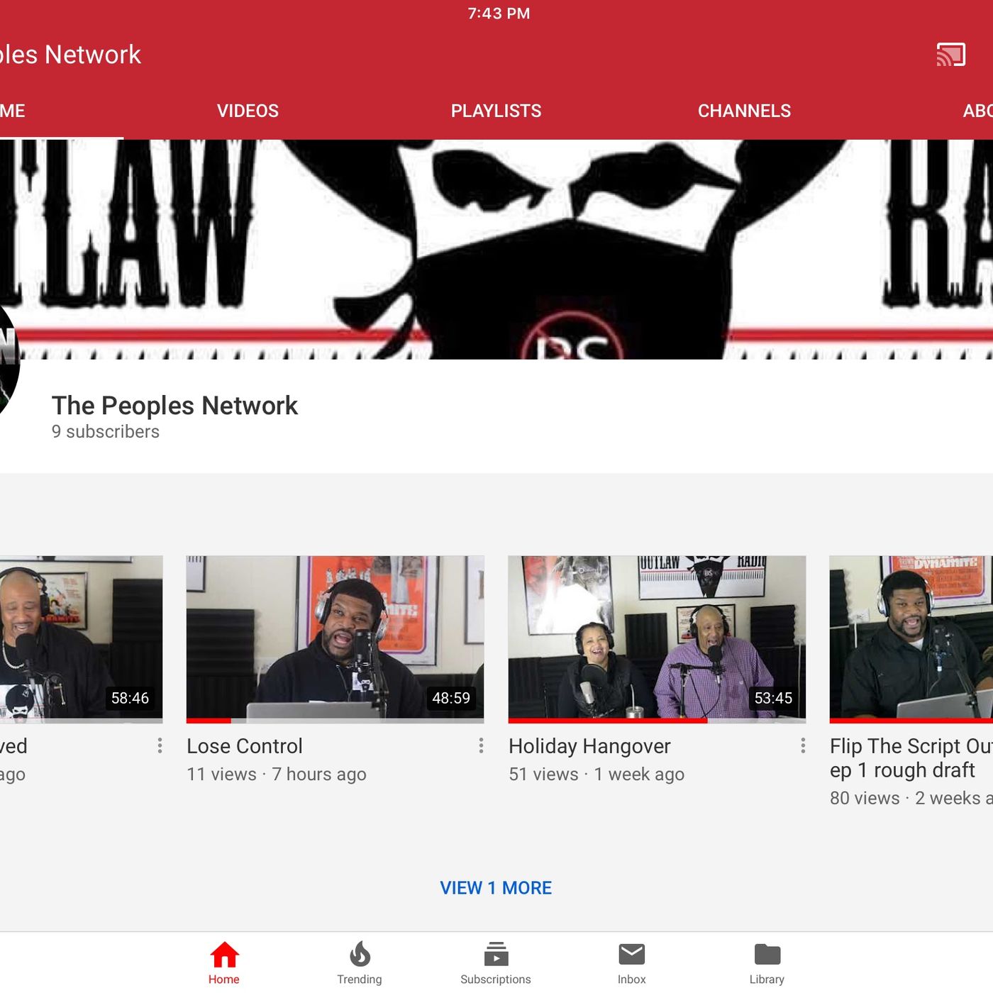Click Lose Control red watch progress bar
The width and height of the screenshot is (993, 993).
[x=209, y=721]
